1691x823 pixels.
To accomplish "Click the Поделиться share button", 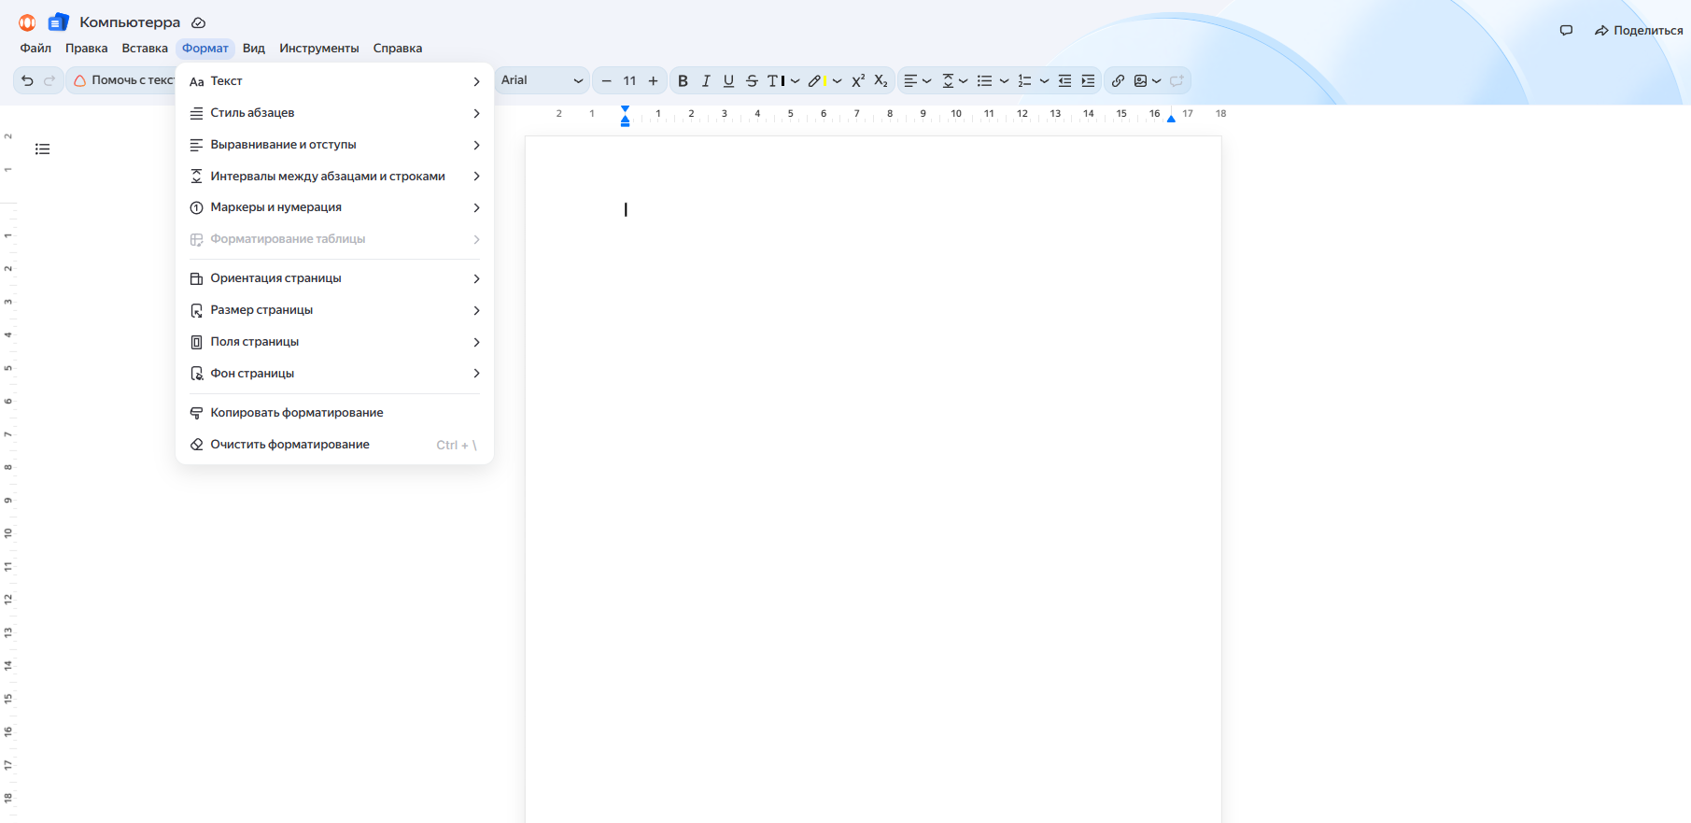I will (1639, 31).
